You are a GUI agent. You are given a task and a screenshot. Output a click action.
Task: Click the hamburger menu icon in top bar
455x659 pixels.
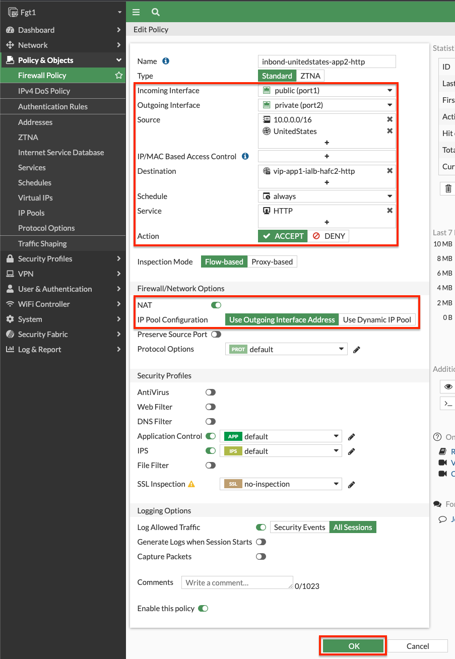click(136, 12)
